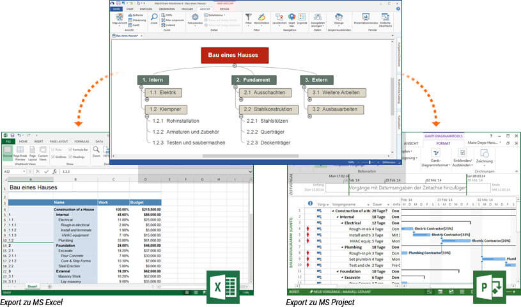521x307 pixels.
Task: Switch to Einfache Oberfläche view
Action: point(385,20)
